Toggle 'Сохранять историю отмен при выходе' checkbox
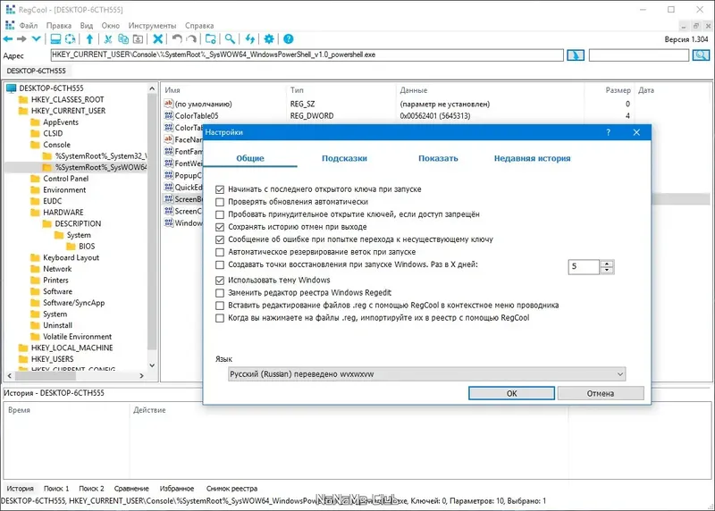 pos(220,227)
